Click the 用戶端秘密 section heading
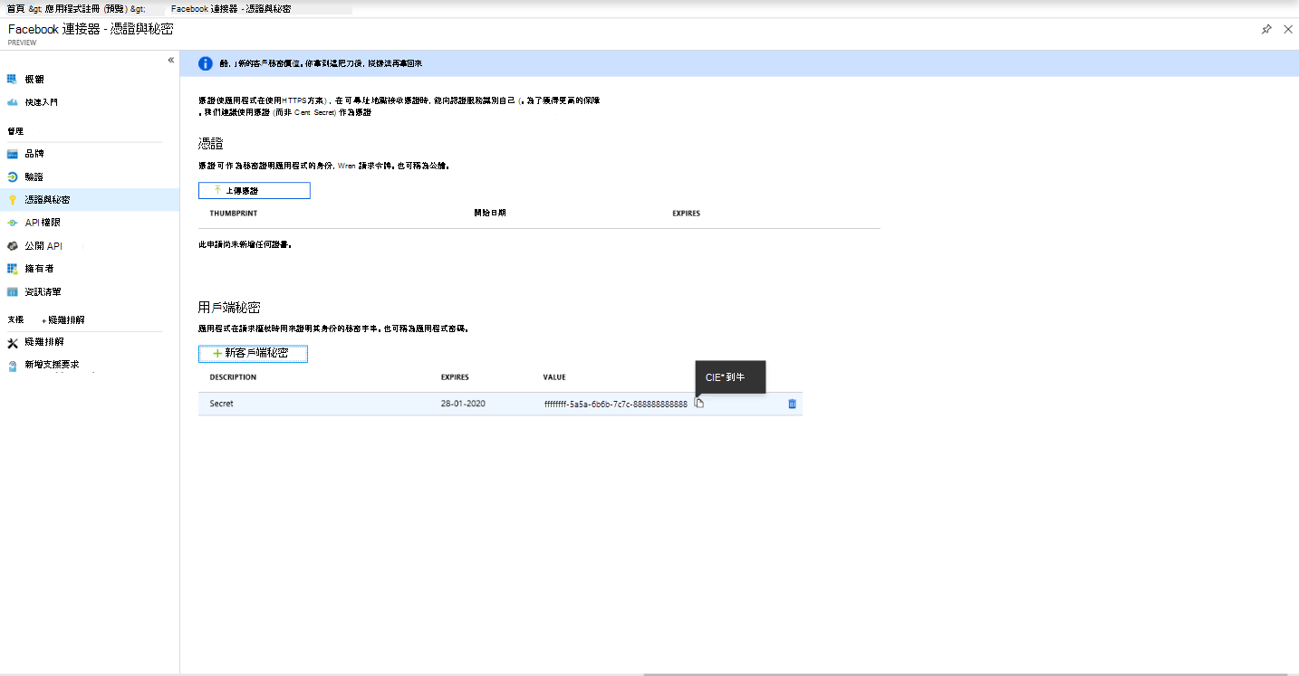This screenshot has height=676, width=1299. coord(229,308)
